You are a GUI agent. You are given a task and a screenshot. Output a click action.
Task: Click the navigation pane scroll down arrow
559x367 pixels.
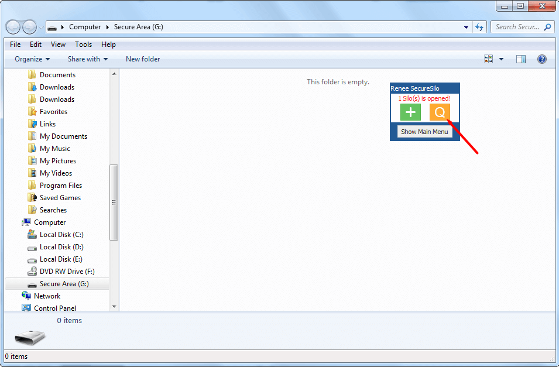point(114,306)
